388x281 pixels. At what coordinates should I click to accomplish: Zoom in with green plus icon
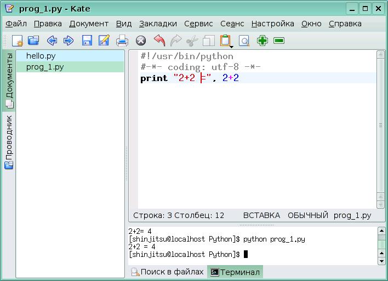263,41
